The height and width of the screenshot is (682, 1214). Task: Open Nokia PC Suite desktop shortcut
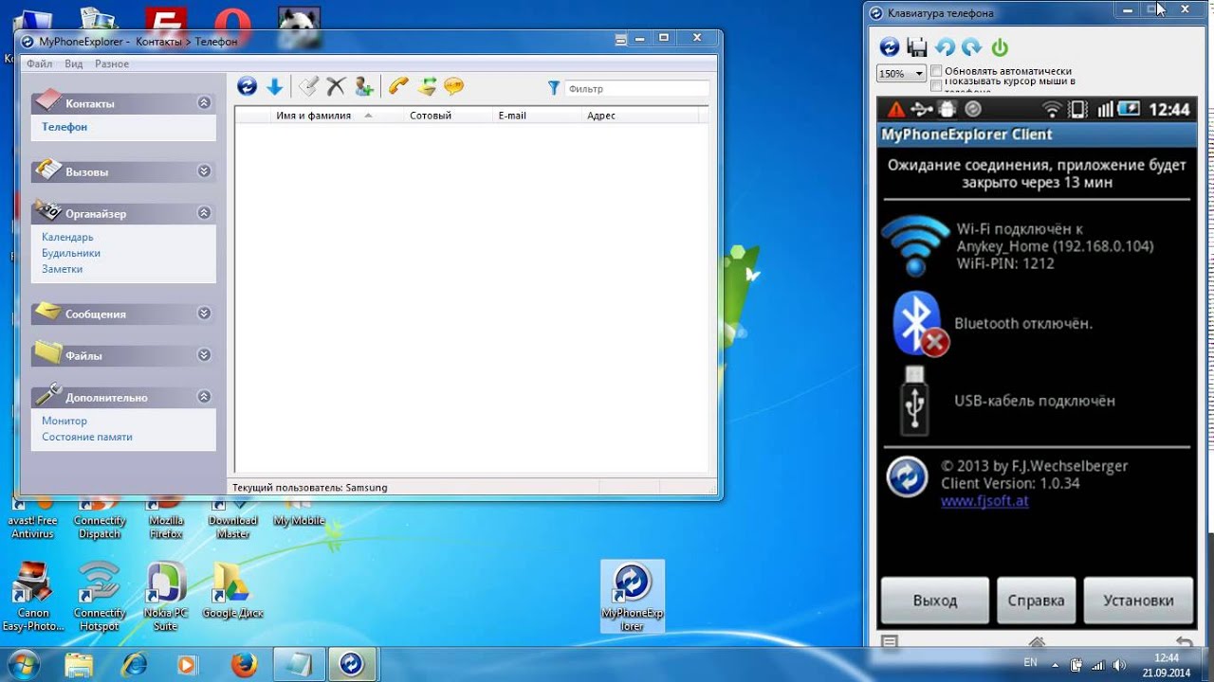coord(165,597)
